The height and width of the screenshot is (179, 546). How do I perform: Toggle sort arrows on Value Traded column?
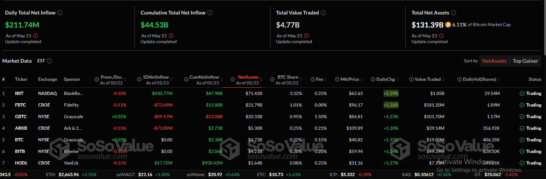coord(443,79)
